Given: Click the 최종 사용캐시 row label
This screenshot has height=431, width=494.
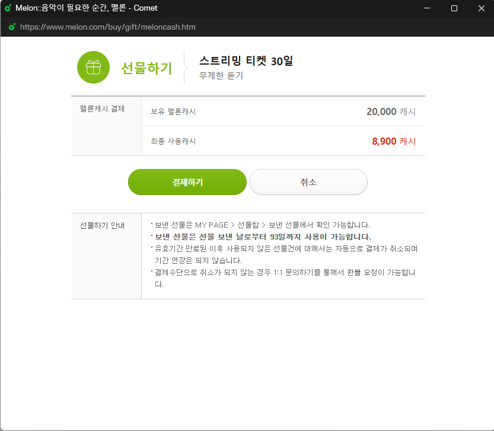Looking at the screenshot, I should [x=173, y=141].
